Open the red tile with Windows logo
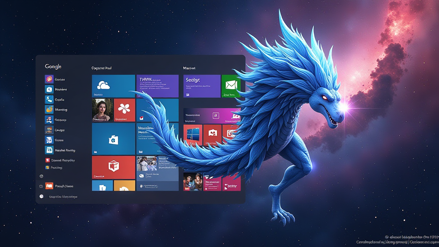The height and width of the screenshot is (247, 439). 192,135
